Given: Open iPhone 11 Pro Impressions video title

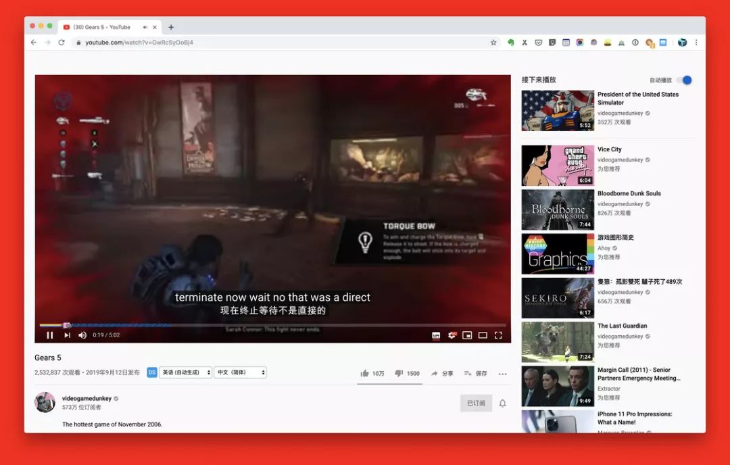Looking at the screenshot, I should pos(635,418).
